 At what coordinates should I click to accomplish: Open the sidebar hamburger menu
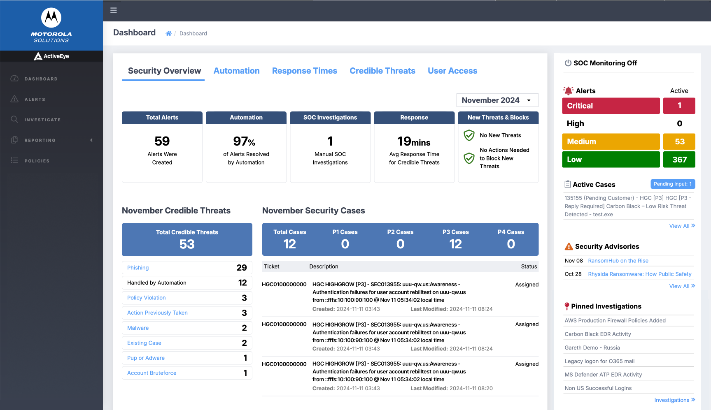coord(113,10)
